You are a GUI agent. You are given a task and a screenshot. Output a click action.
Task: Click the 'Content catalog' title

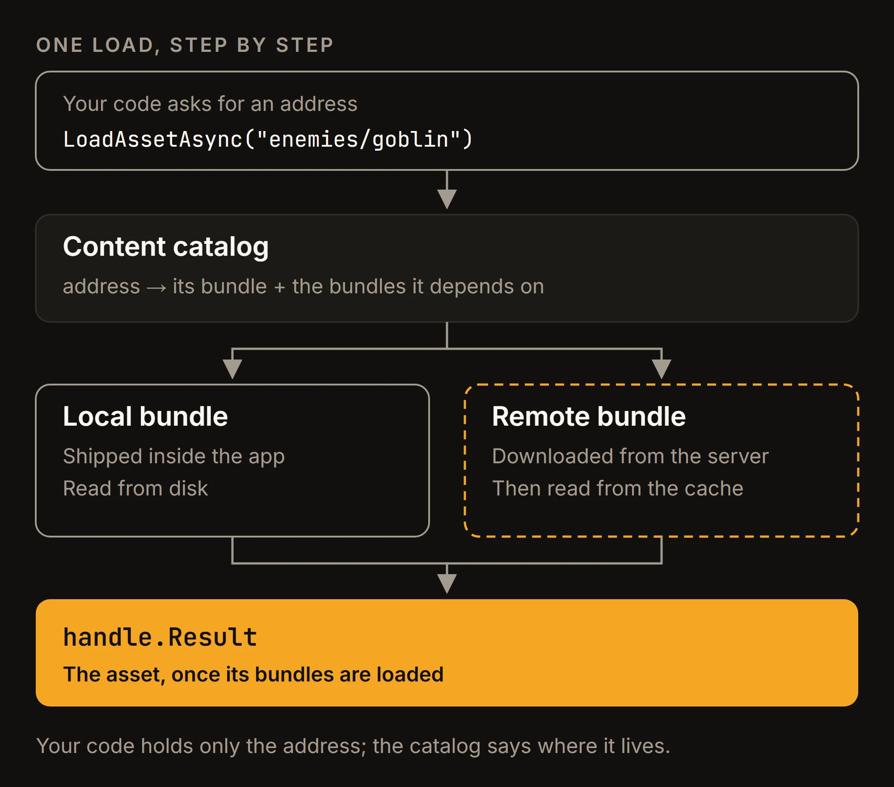[x=166, y=246]
